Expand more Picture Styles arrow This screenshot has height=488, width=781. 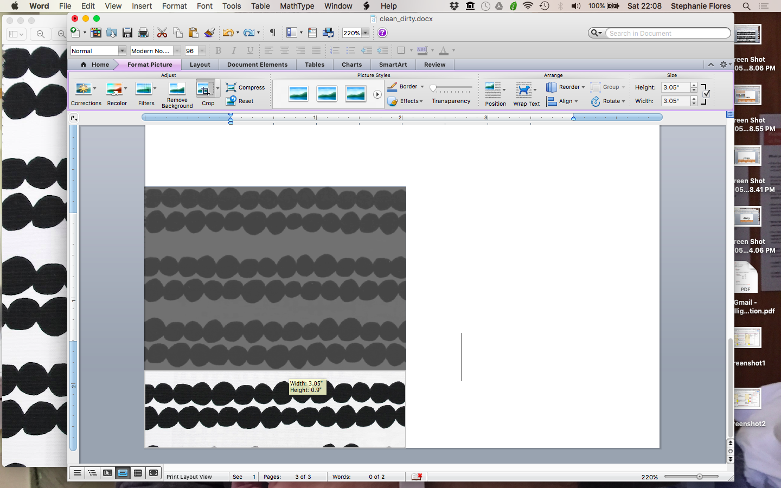click(377, 94)
